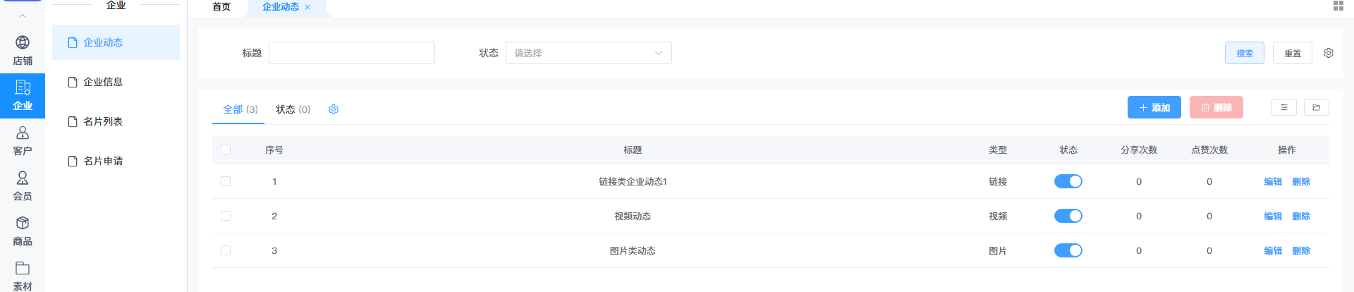Click the folder icon button above table
This screenshot has width=1354, height=292.
tap(1317, 107)
